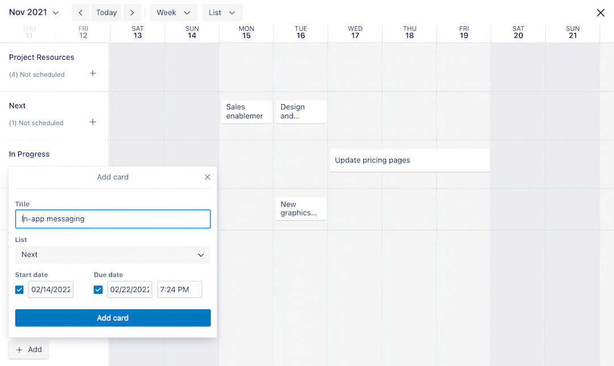Disable the Due date checkbox
Viewport: 614px width, 366px height.
coord(98,289)
